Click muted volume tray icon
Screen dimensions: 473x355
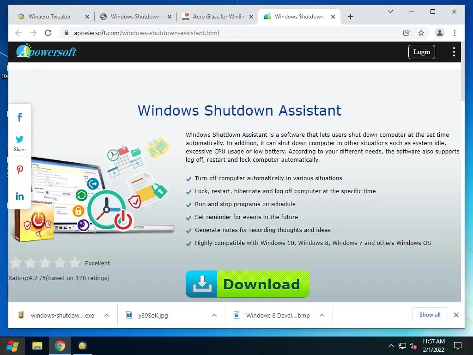click(413, 346)
